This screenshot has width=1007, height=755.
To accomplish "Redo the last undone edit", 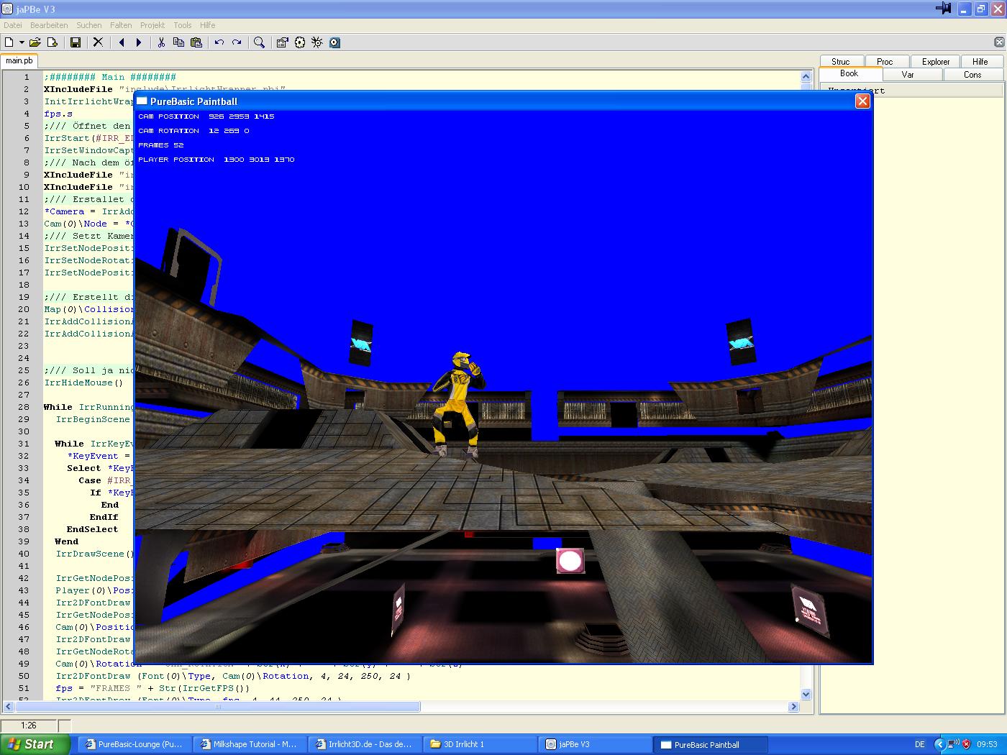I will [x=237, y=42].
